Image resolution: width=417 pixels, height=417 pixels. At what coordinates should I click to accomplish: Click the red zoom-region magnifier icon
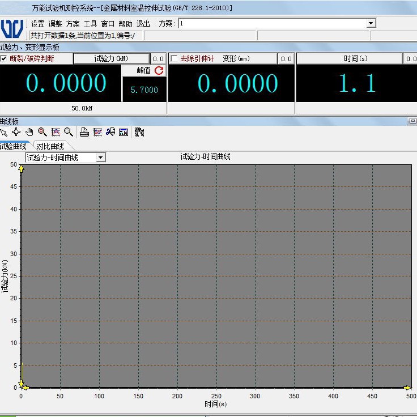pos(42,132)
